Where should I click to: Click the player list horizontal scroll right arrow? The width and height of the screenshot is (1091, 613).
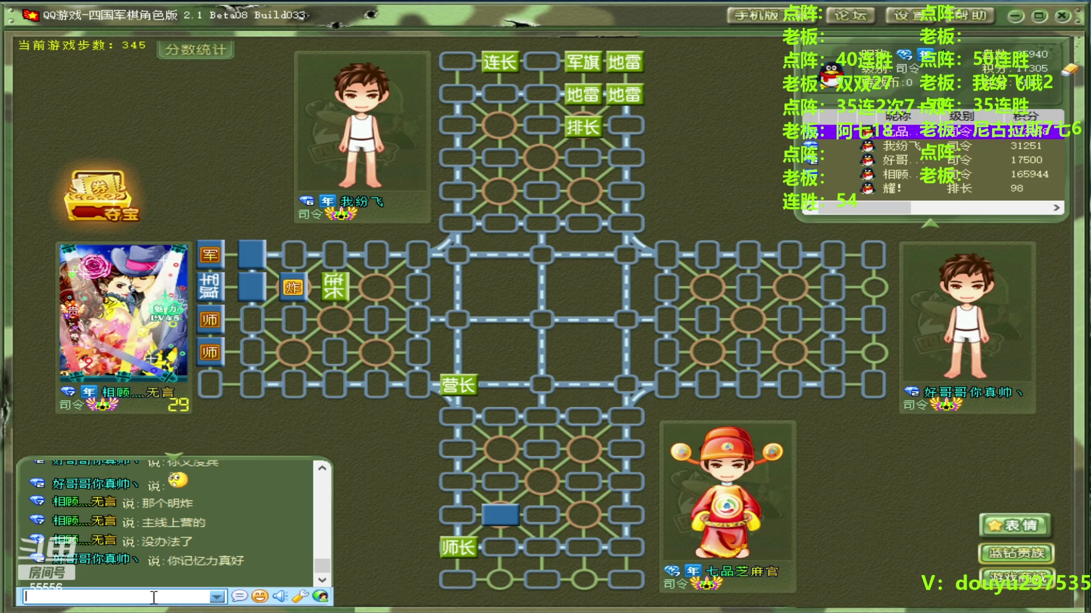[x=1056, y=208]
